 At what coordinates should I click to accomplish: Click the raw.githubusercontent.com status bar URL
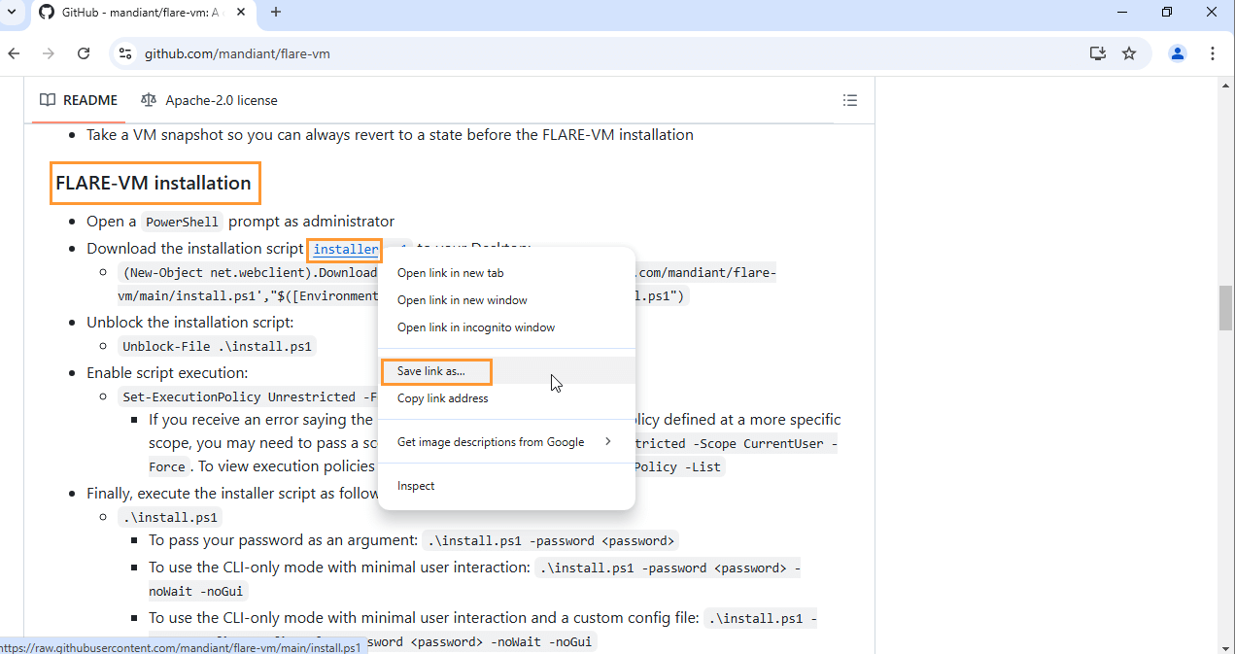(181, 646)
